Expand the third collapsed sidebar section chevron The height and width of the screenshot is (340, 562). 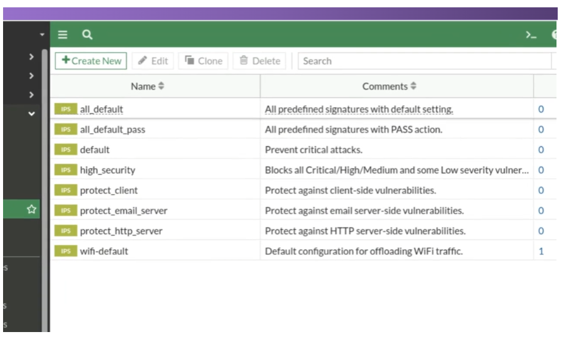[x=32, y=95]
